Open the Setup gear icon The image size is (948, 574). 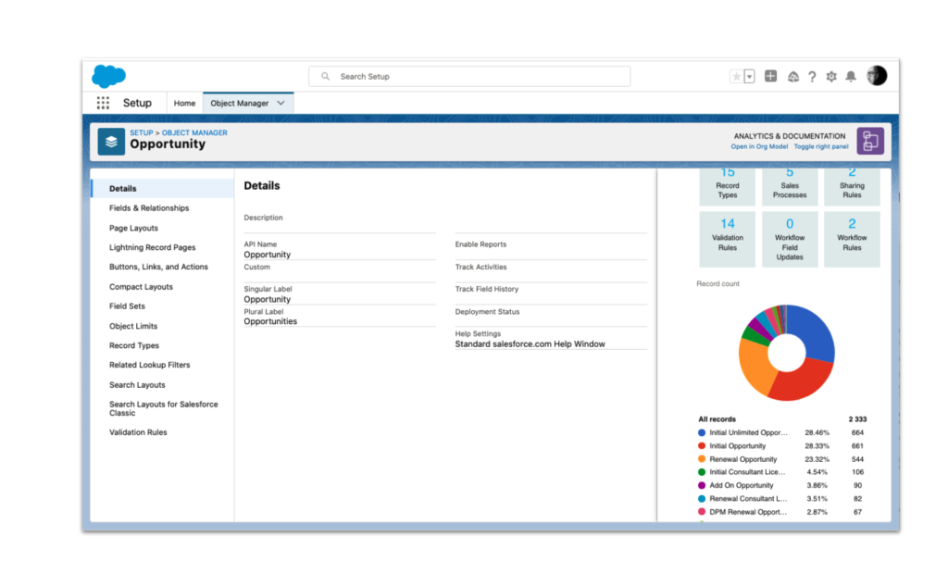[831, 77]
